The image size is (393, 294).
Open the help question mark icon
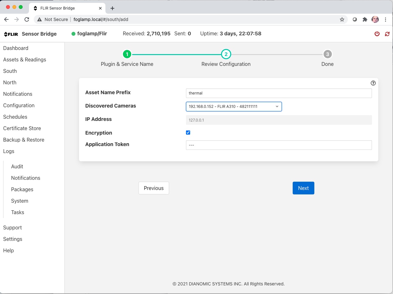click(x=373, y=83)
